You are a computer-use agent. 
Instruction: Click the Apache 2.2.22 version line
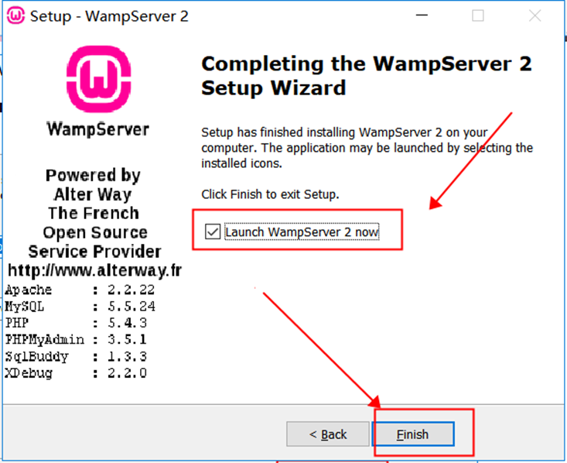click(80, 290)
